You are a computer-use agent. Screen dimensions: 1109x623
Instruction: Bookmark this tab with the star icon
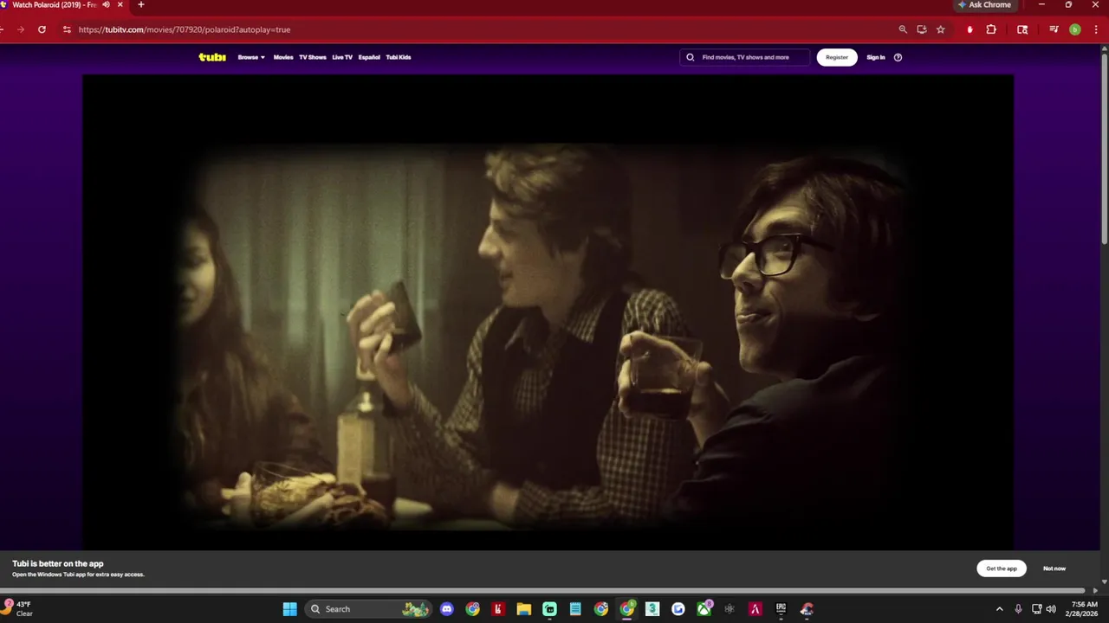click(941, 29)
